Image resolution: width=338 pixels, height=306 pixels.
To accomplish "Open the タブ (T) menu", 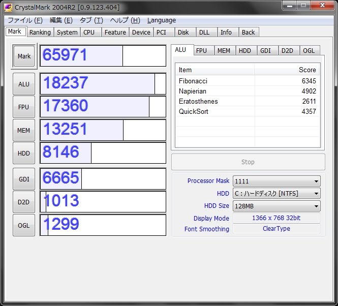I will pos(91,20).
